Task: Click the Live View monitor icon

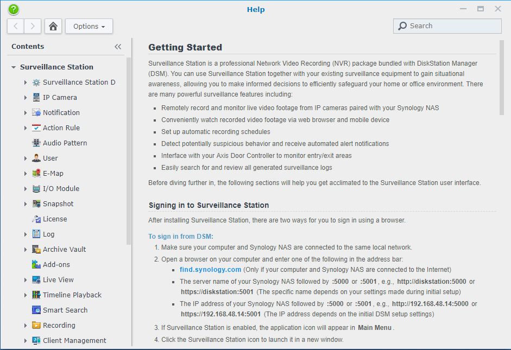Action: click(36, 279)
